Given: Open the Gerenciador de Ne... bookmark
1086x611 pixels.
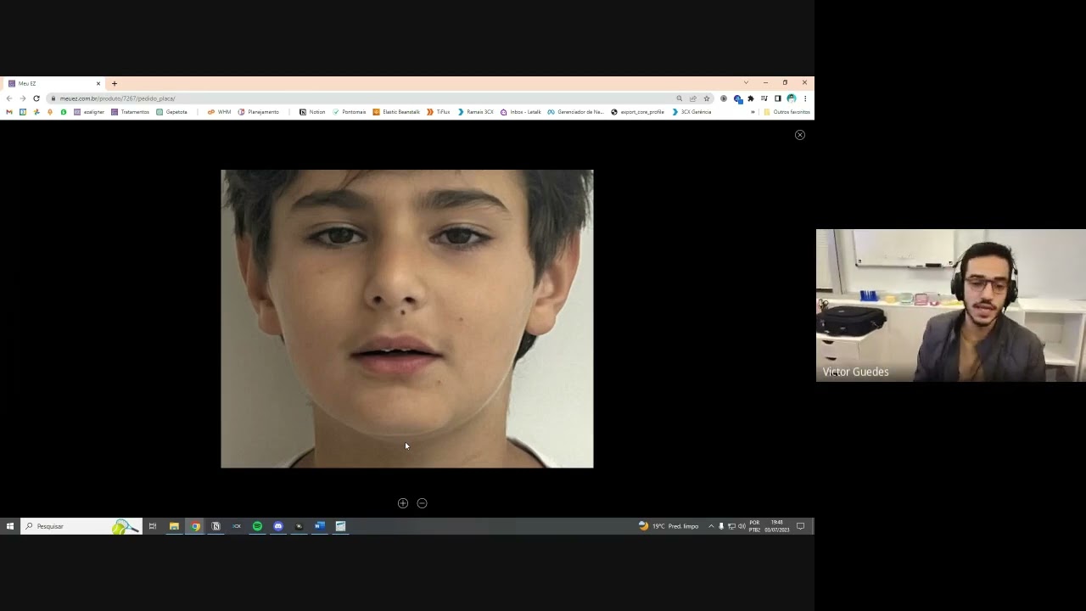Looking at the screenshot, I should click(575, 112).
